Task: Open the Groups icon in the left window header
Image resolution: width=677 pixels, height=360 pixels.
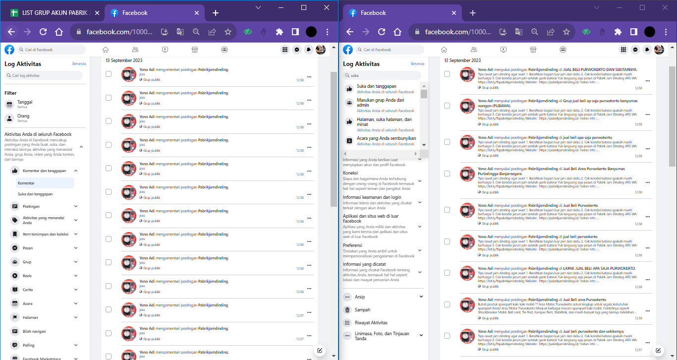Action: coord(225,50)
